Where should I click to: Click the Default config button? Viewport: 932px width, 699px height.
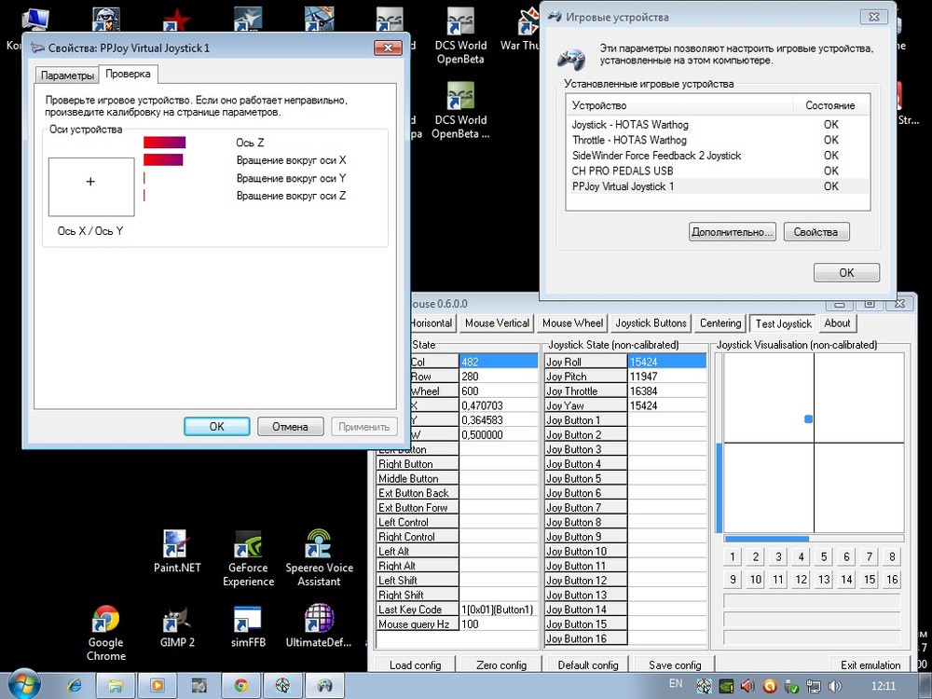588,665
